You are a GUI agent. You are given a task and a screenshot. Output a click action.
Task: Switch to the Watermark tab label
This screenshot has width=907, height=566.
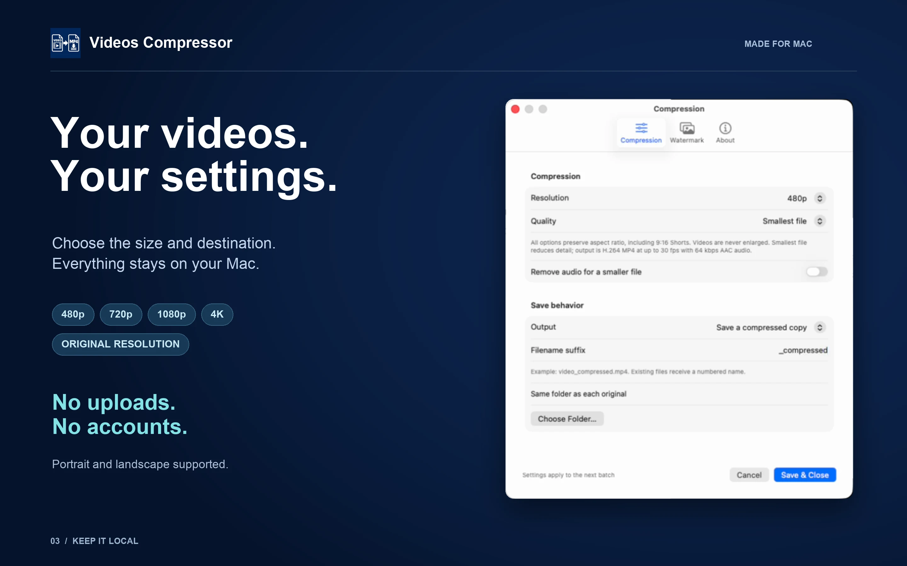click(x=687, y=140)
